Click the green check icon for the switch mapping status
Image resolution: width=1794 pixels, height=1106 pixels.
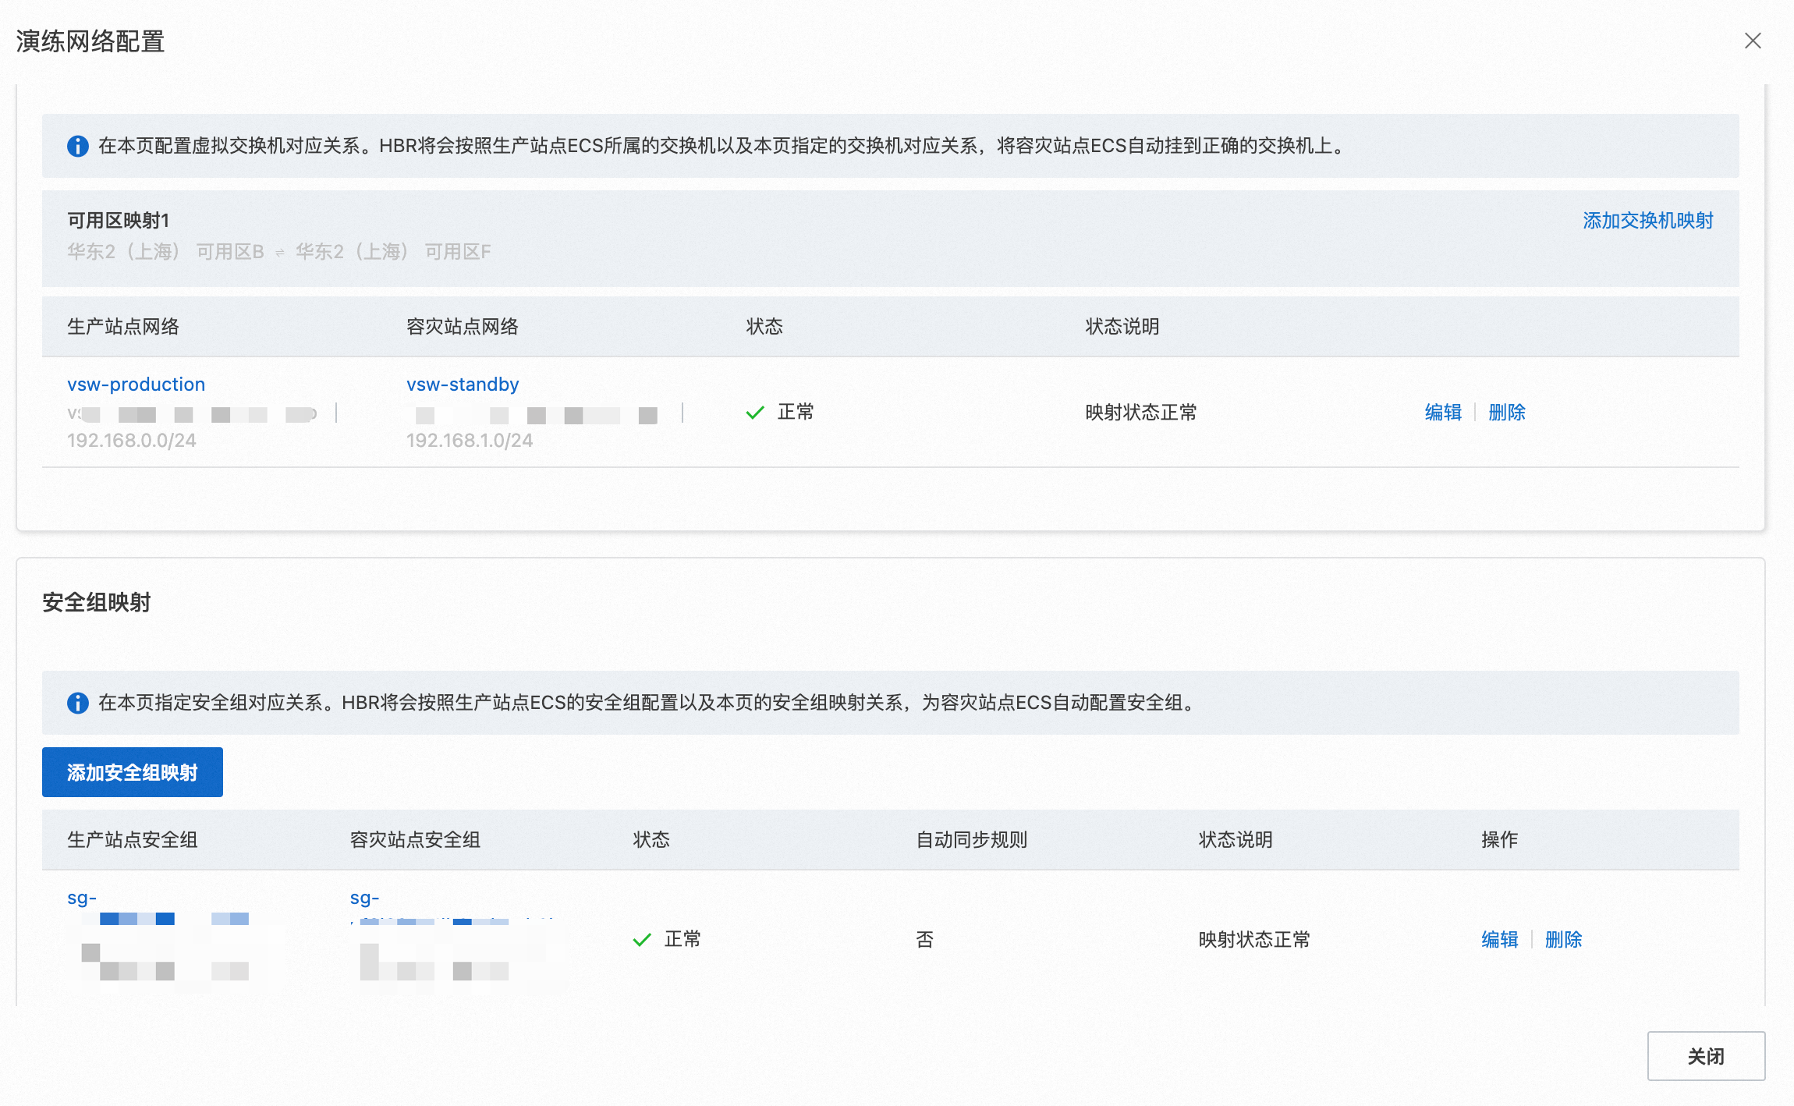tap(755, 413)
